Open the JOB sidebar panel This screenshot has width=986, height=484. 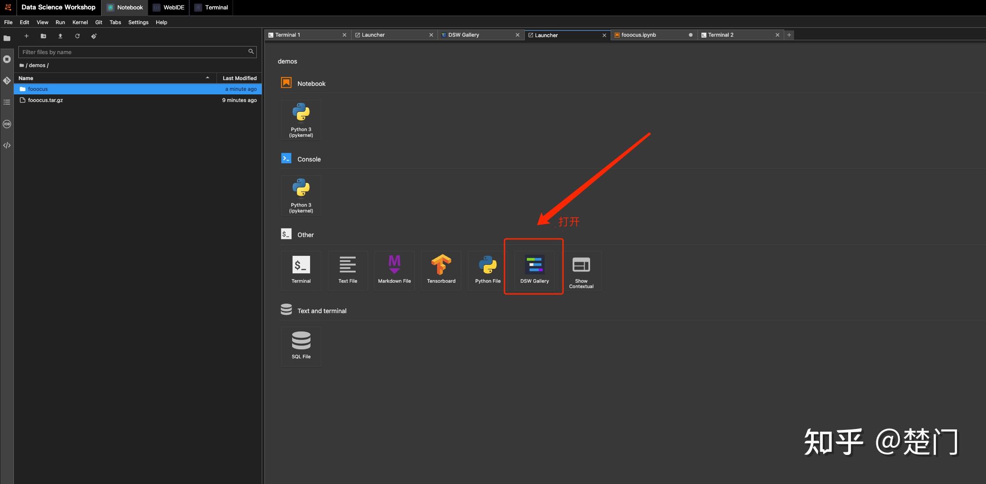click(7, 124)
